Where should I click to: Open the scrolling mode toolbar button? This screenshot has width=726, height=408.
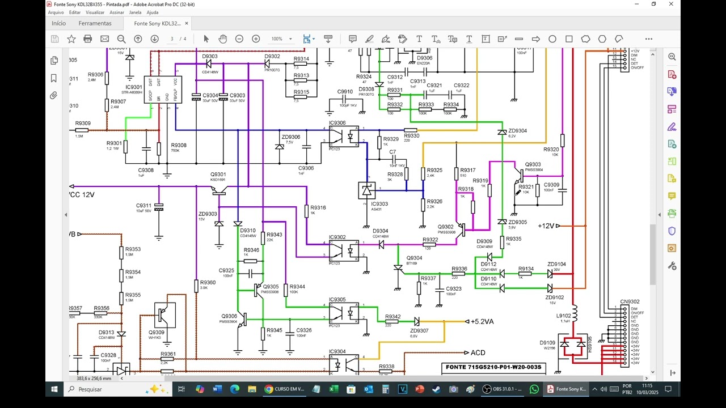[328, 39]
